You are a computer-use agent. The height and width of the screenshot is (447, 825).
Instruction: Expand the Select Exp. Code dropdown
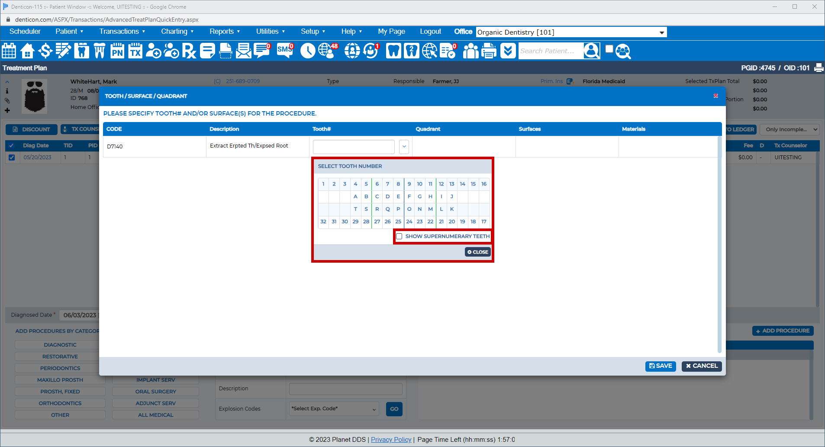tap(374, 409)
